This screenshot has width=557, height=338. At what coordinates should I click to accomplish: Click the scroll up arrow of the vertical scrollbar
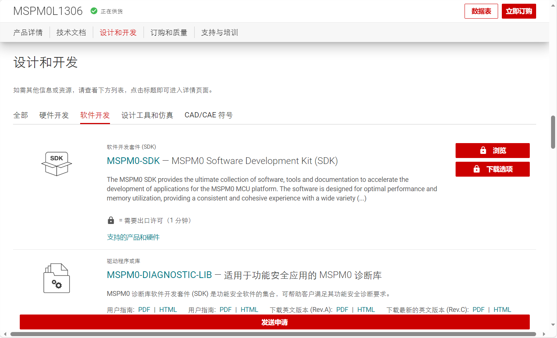tap(553, 6)
